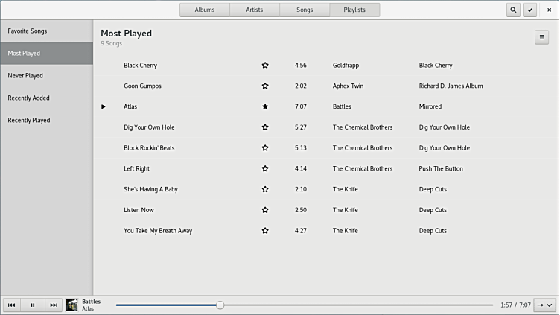560x315 pixels.
Task: Open the search button in header
Action: pyautogui.click(x=513, y=10)
